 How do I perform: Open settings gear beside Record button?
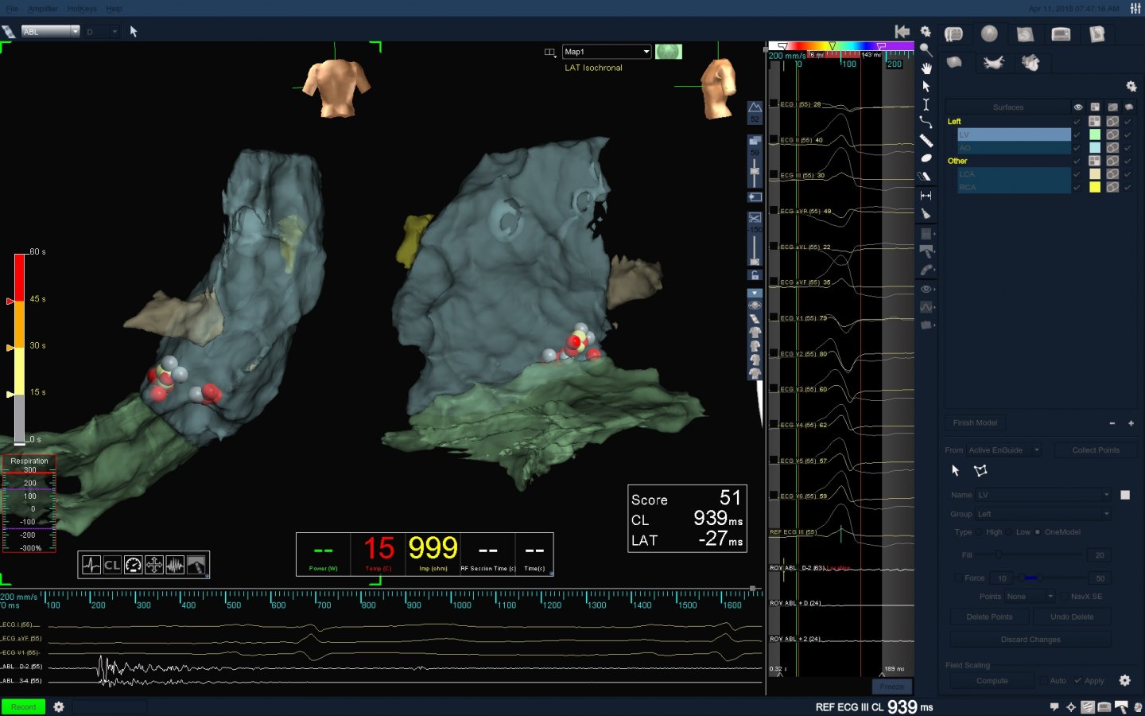(x=59, y=706)
